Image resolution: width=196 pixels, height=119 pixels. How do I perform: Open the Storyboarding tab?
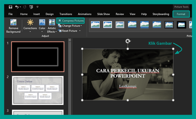click(161, 14)
